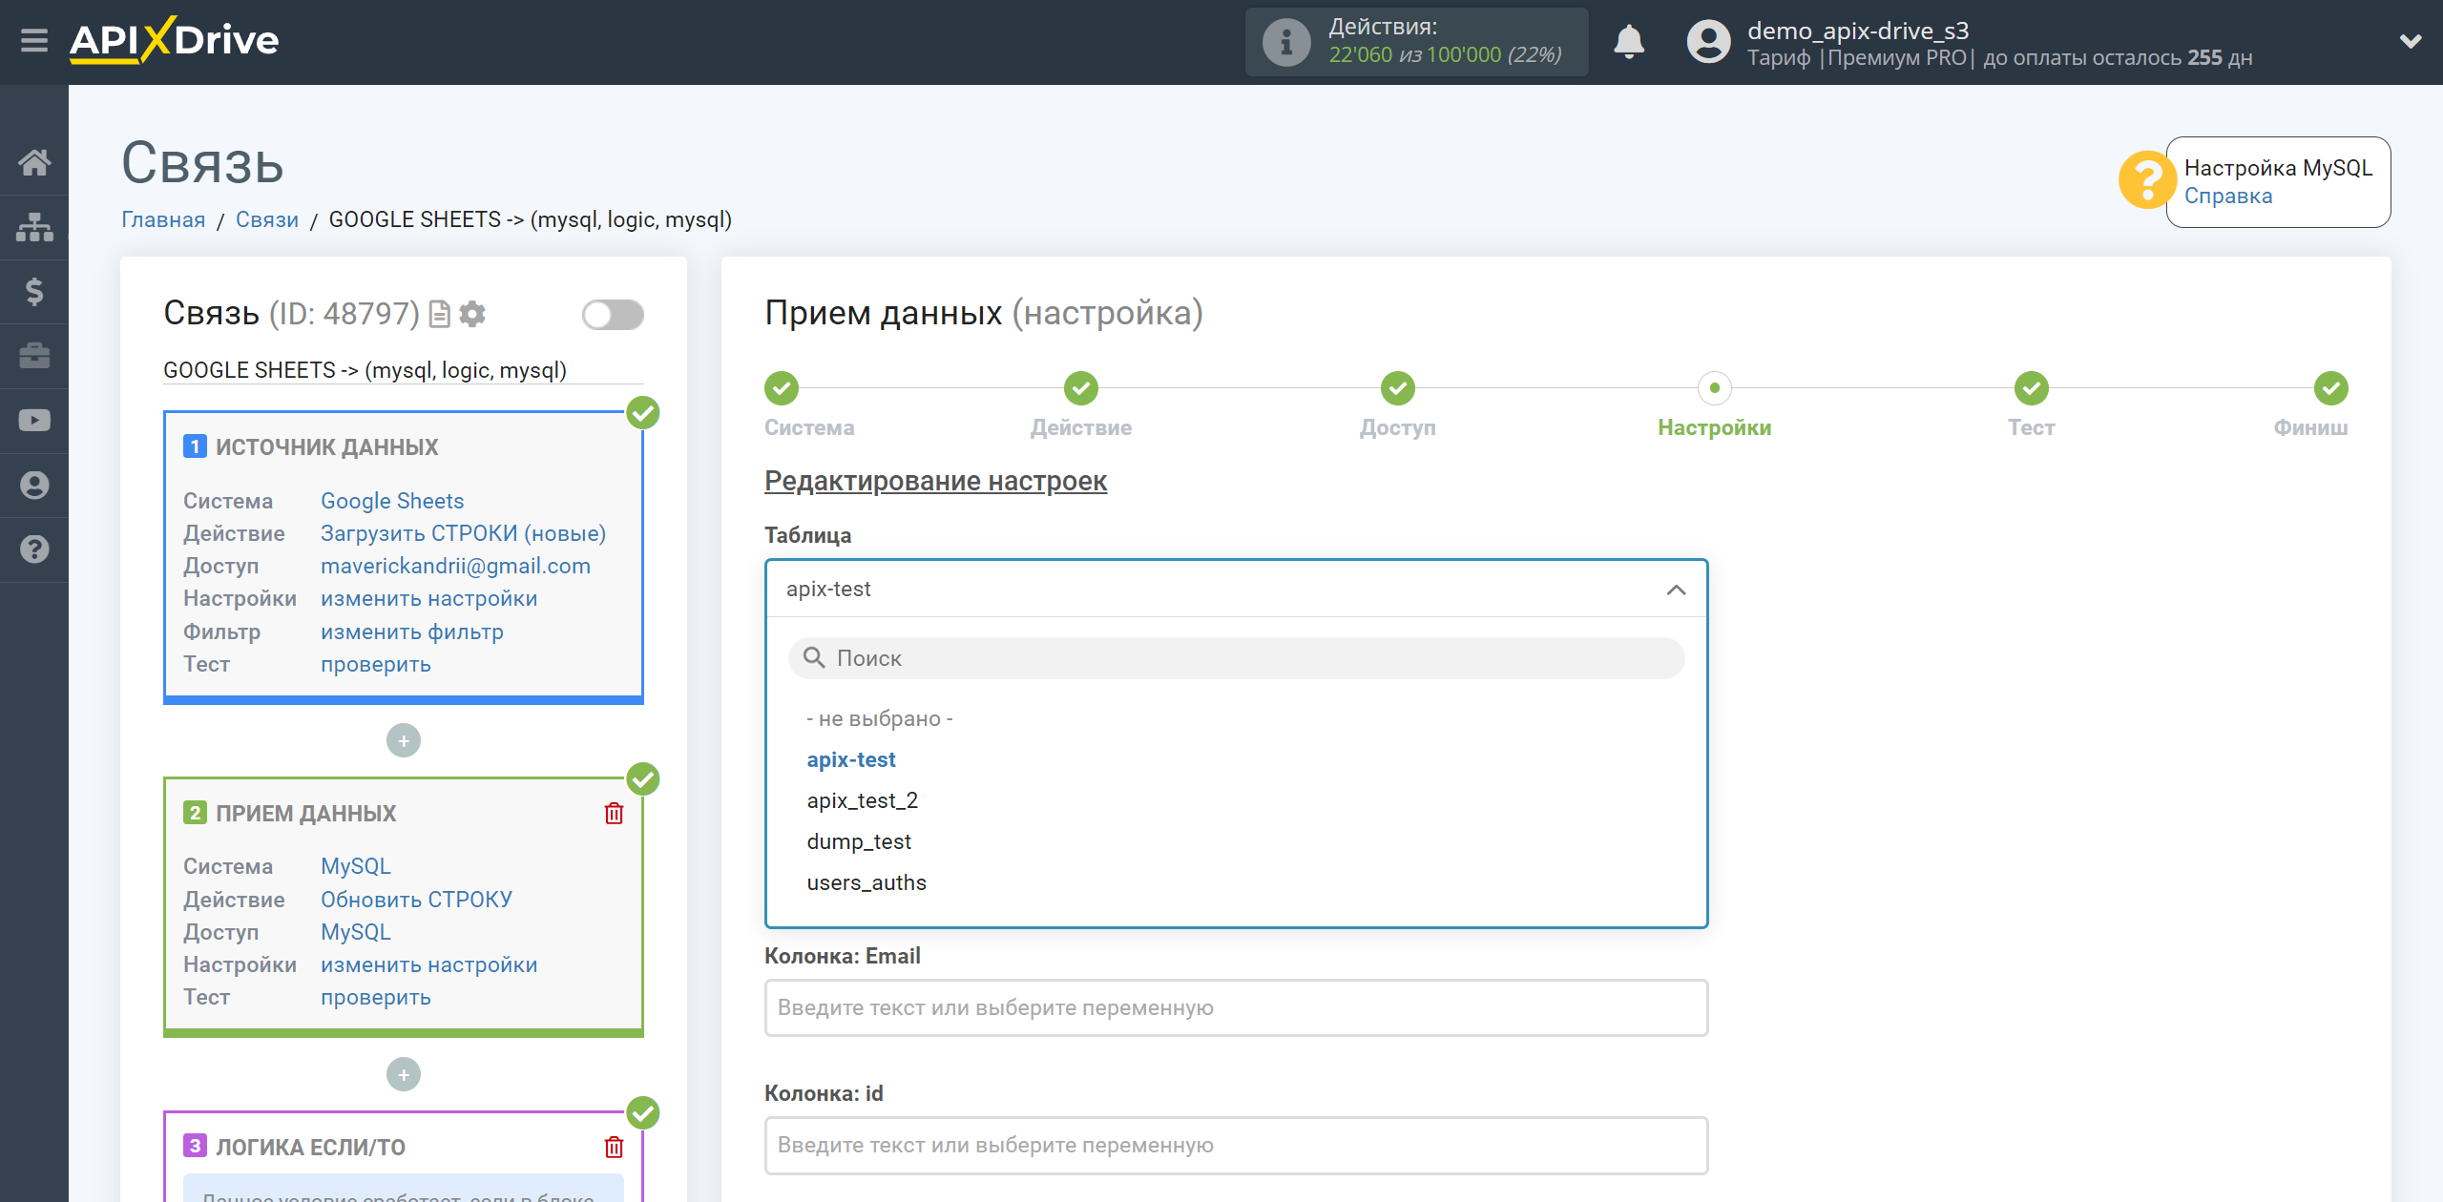Go to Доступ step

1398,388
